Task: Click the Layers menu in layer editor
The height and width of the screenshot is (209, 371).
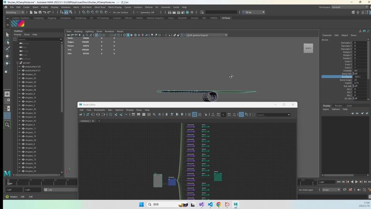Action: pos(326,109)
